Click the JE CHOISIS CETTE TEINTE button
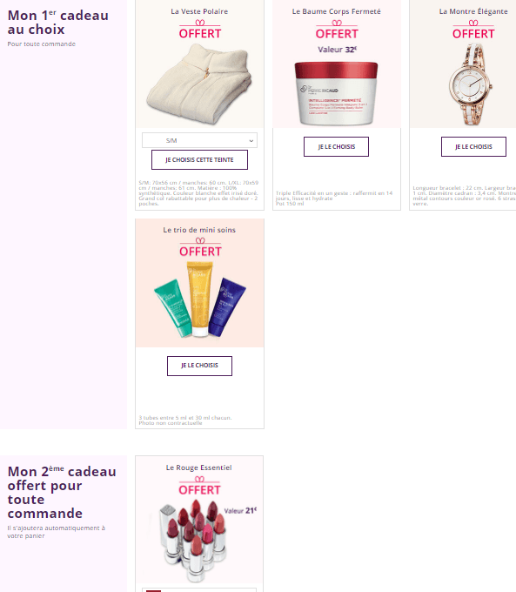This screenshot has height=592, width=516. pyautogui.click(x=199, y=159)
